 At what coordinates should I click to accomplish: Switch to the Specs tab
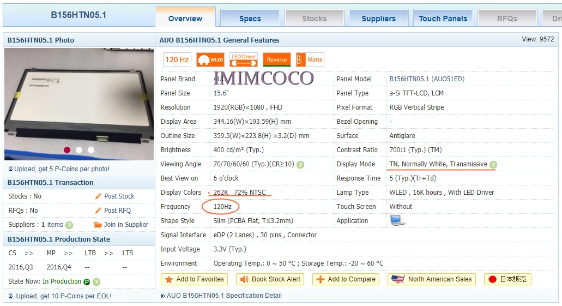(250, 19)
